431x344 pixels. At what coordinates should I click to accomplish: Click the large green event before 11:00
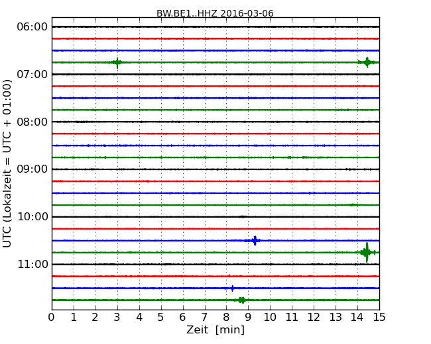(367, 252)
